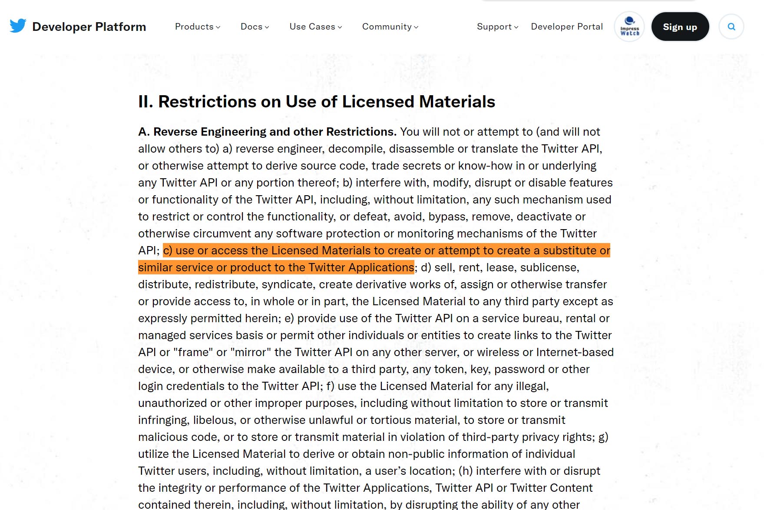Image resolution: width=764 pixels, height=510 pixels.
Task: Expand the Use Cases menu
Action: (315, 27)
